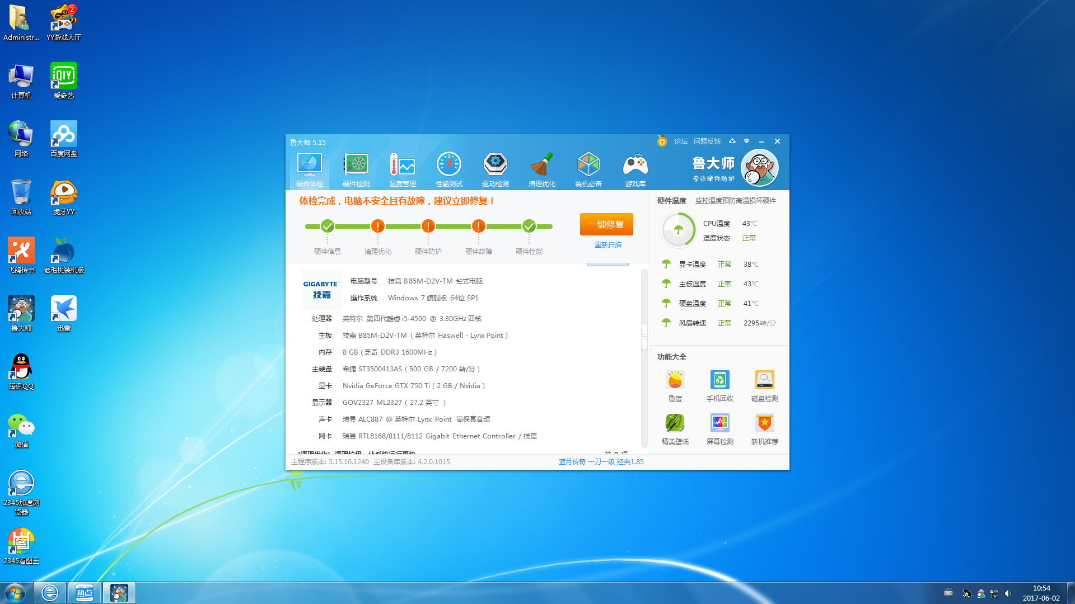Image resolution: width=1075 pixels, height=604 pixels.
Task: Open the browser icon on the taskbar
Action: 50,593
